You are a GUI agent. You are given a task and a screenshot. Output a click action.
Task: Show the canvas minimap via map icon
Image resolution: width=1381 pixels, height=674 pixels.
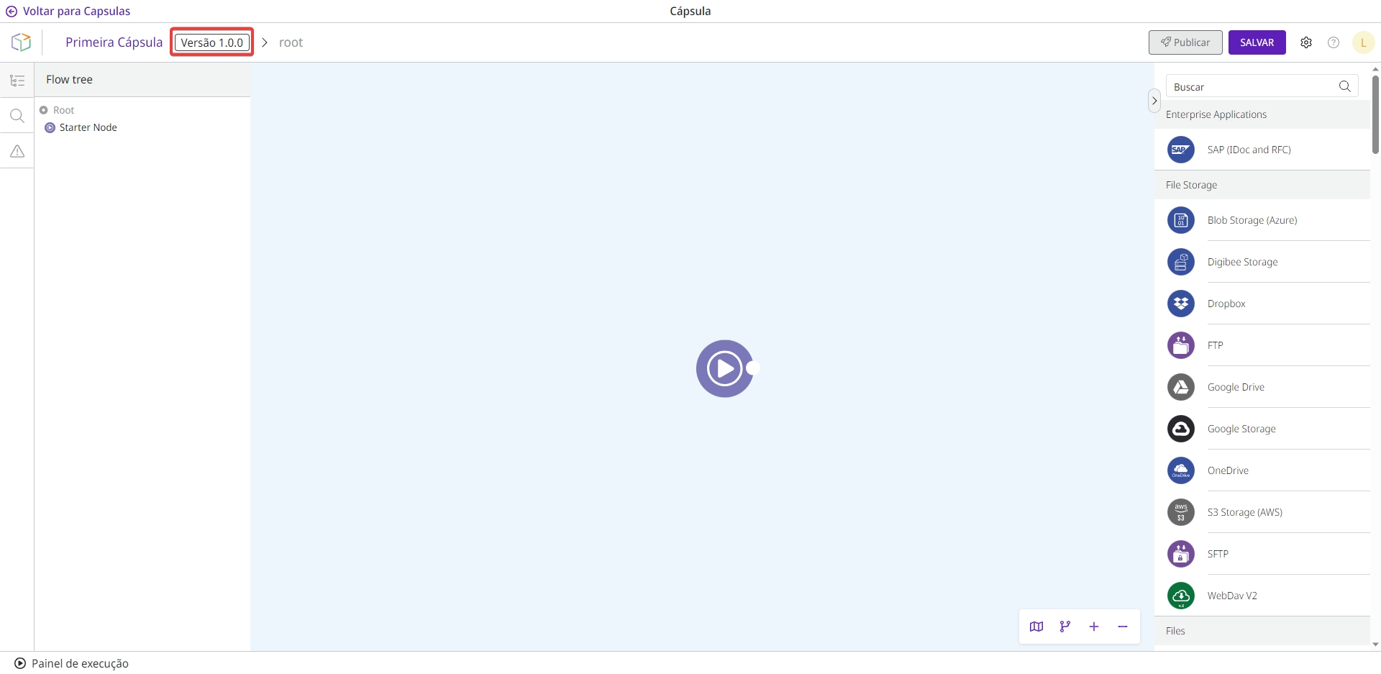[1036, 627]
